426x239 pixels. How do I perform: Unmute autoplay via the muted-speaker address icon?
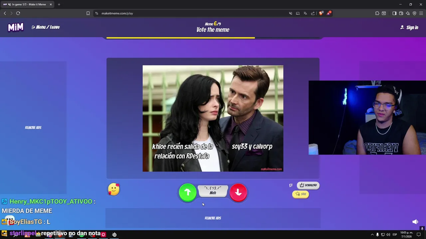coord(291,13)
